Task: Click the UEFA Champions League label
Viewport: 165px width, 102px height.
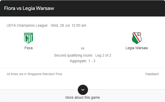Action: click(27, 25)
